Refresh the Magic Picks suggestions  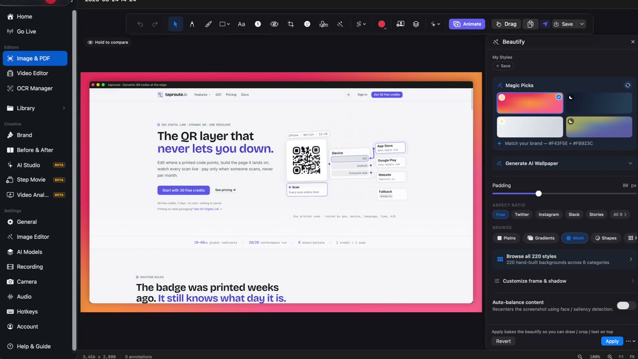(x=628, y=85)
